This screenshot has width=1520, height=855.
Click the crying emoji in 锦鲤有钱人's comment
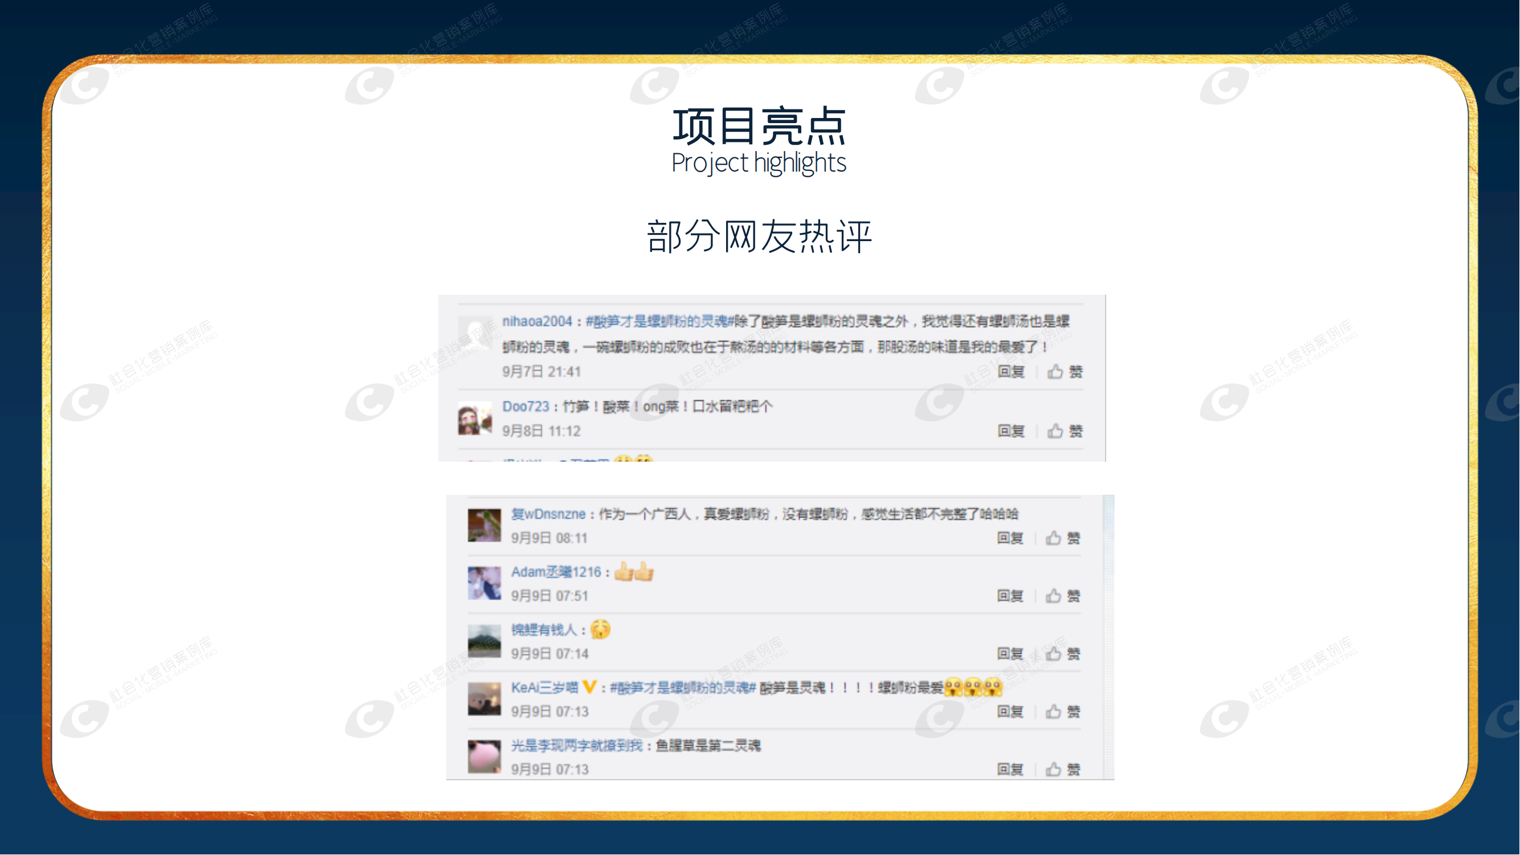coord(602,629)
